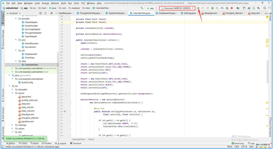Close the DatabaseUtil.java tab
Image resolution: width=273 pixels, height=149 pixels.
tap(177, 13)
